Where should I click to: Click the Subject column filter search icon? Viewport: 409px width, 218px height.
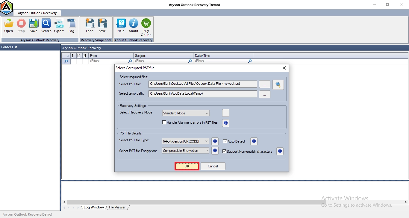[190, 61]
